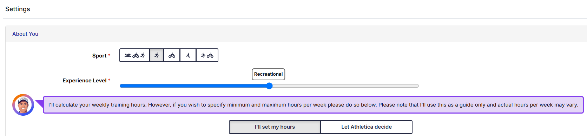
Task: Collapse the About You section header
Action: pos(25,34)
